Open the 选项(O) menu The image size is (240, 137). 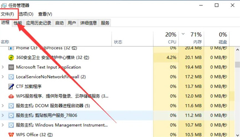click(26, 14)
